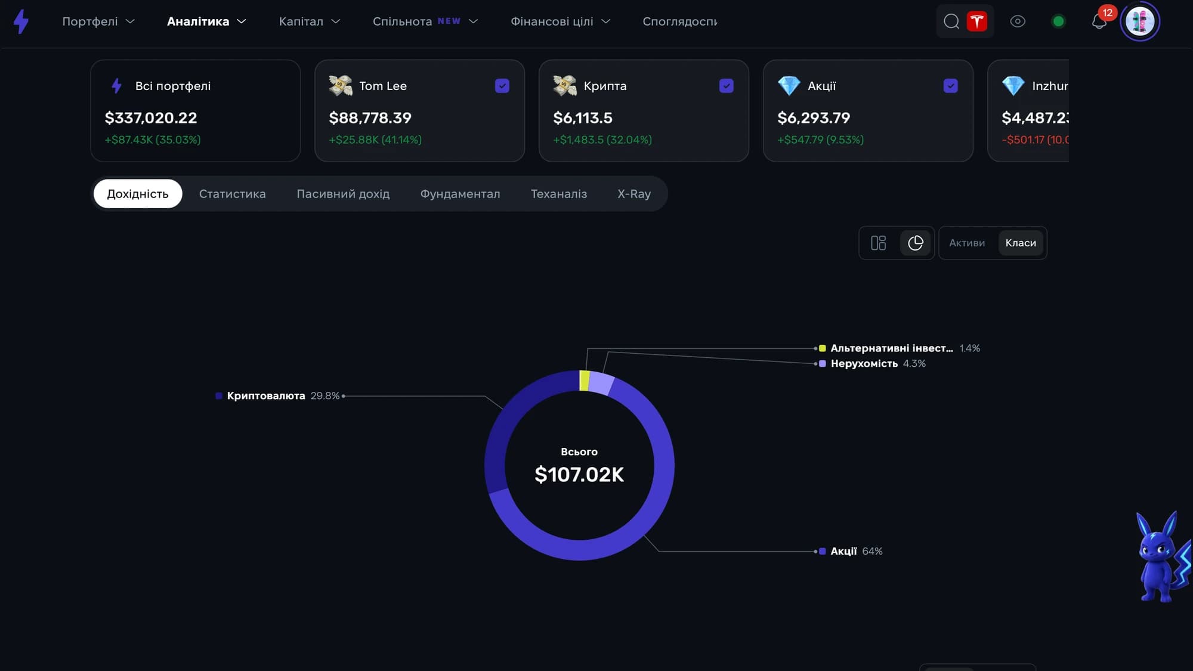Expand the Аналітика menu dropdown
The height and width of the screenshot is (671, 1193).
pyautogui.click(x=206, y=21)
